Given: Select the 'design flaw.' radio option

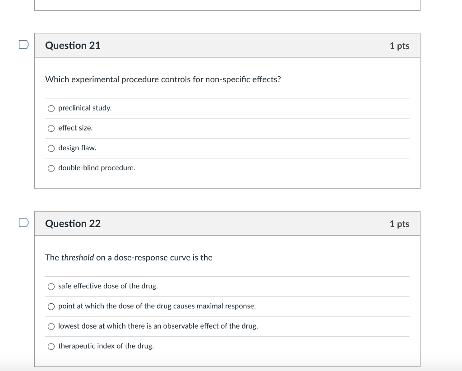Looking at the screenshot, I should click(x=51, y=148).
